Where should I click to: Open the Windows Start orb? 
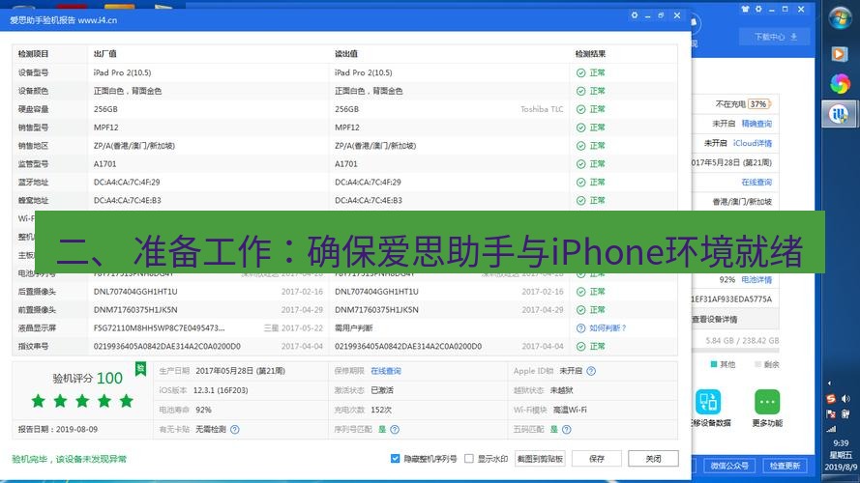coord(840,18)
